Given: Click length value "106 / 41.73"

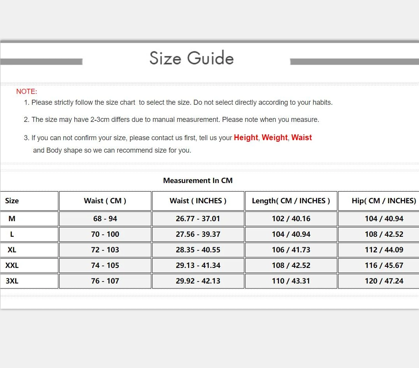Looking at the screenshot, I should 291,250.
